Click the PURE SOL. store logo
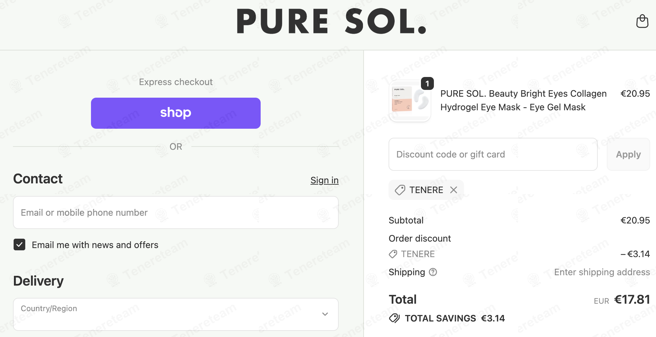 [331, 21]
